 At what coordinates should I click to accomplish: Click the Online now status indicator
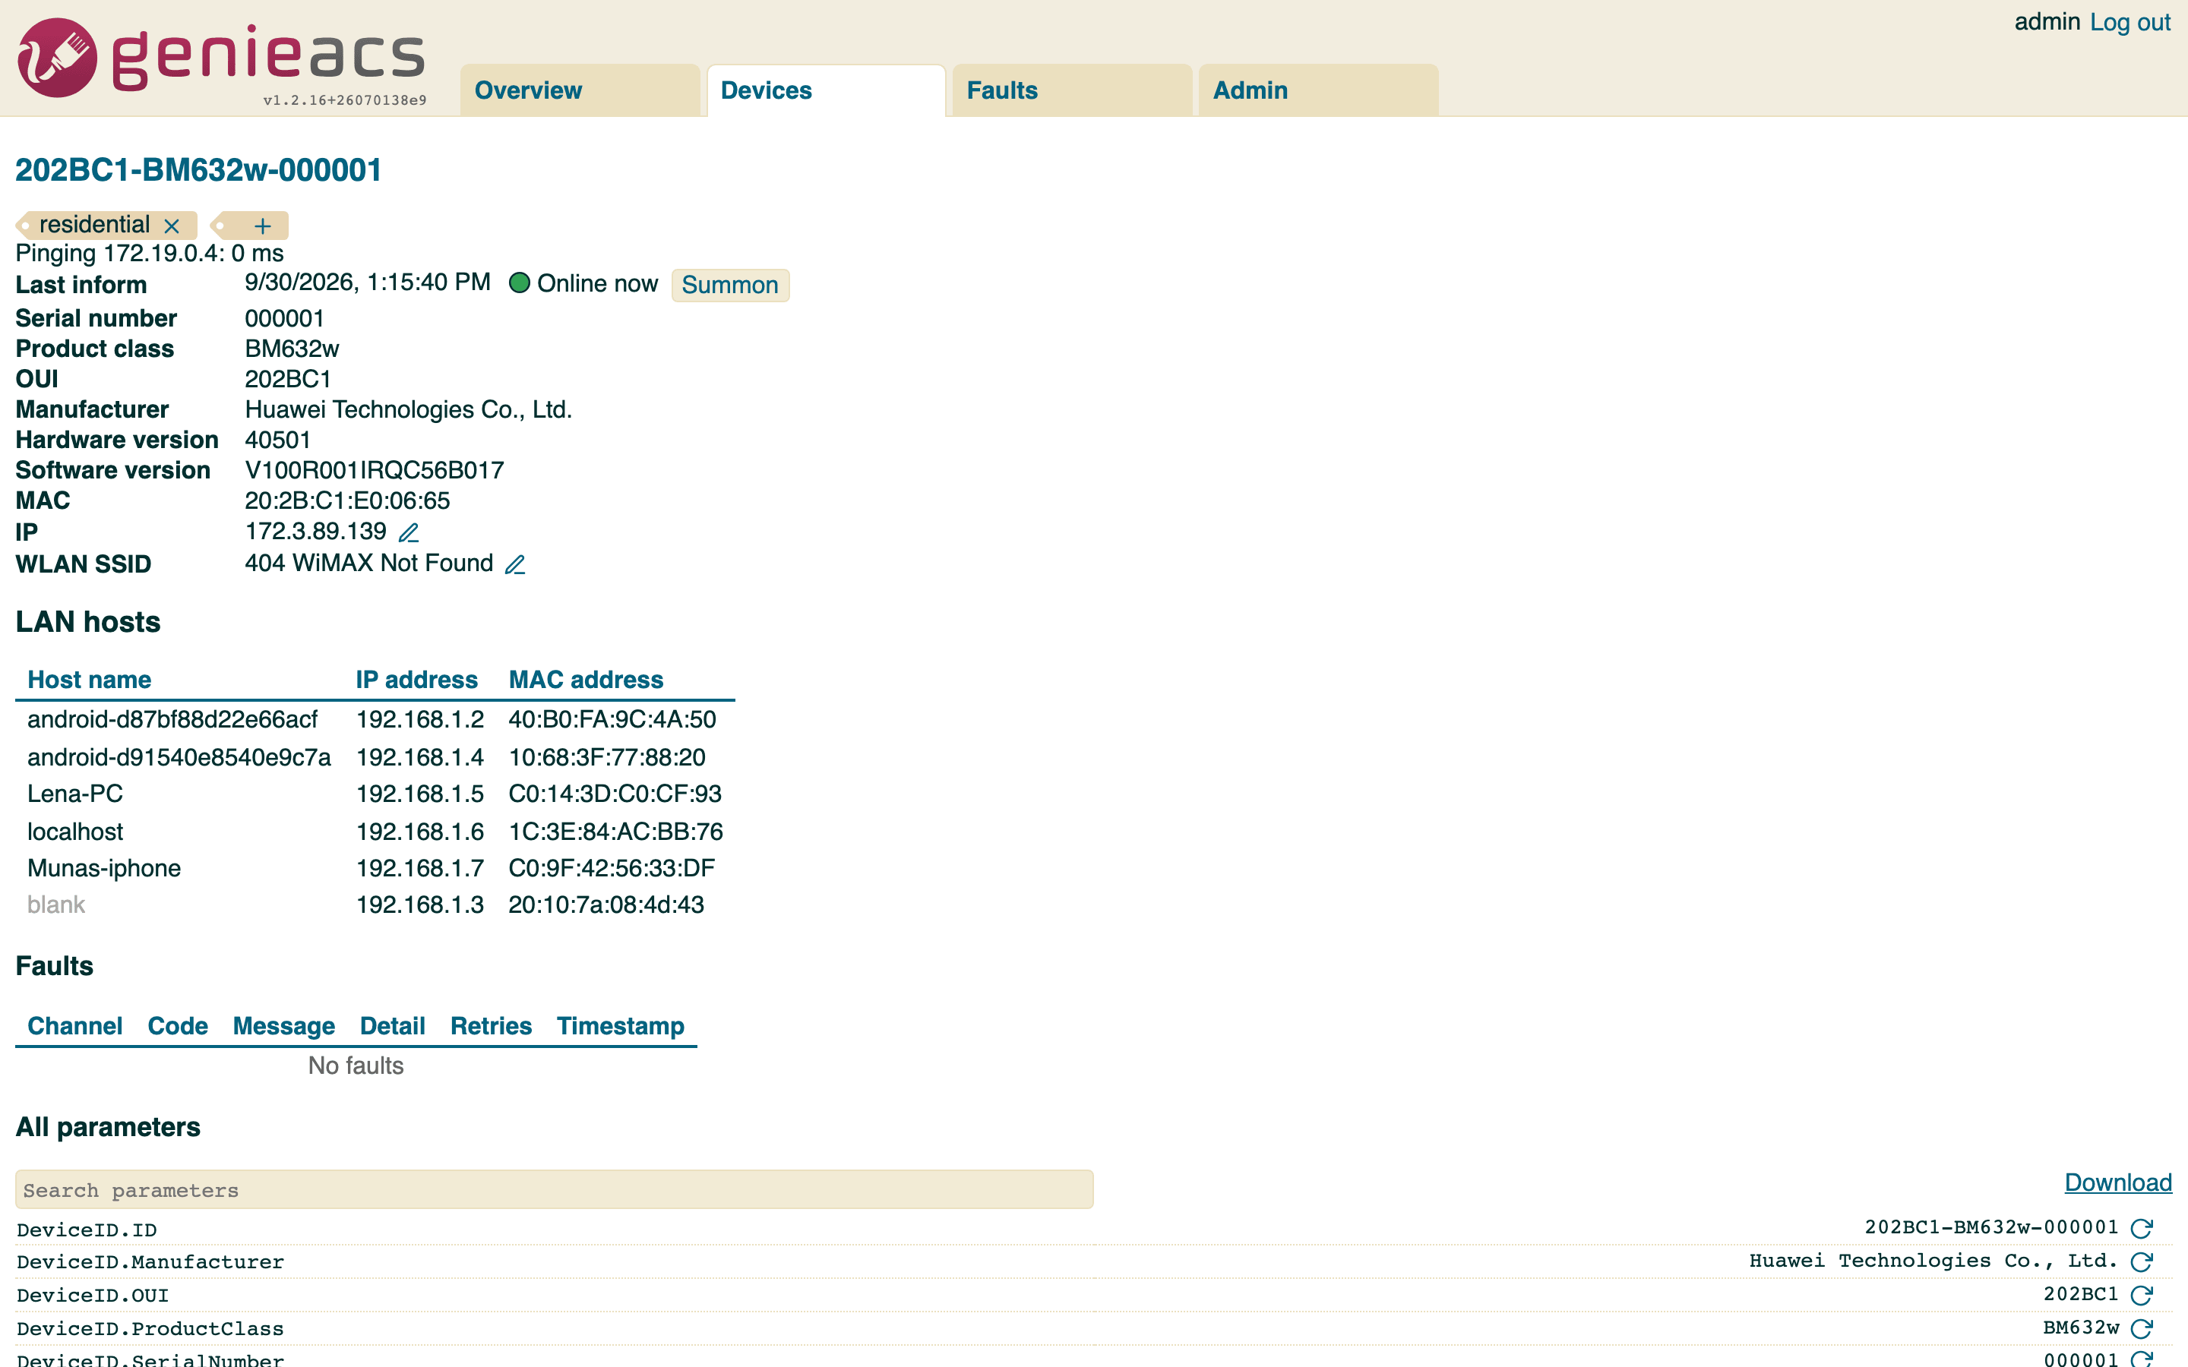583,283
